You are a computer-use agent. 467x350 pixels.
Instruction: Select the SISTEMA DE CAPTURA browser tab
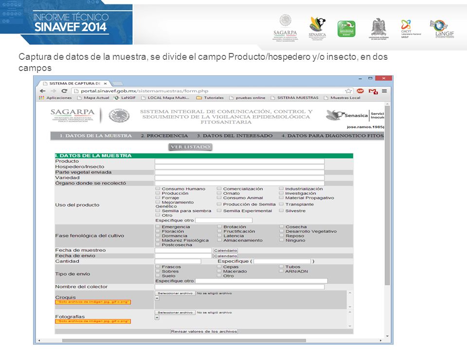click(75, 84)
